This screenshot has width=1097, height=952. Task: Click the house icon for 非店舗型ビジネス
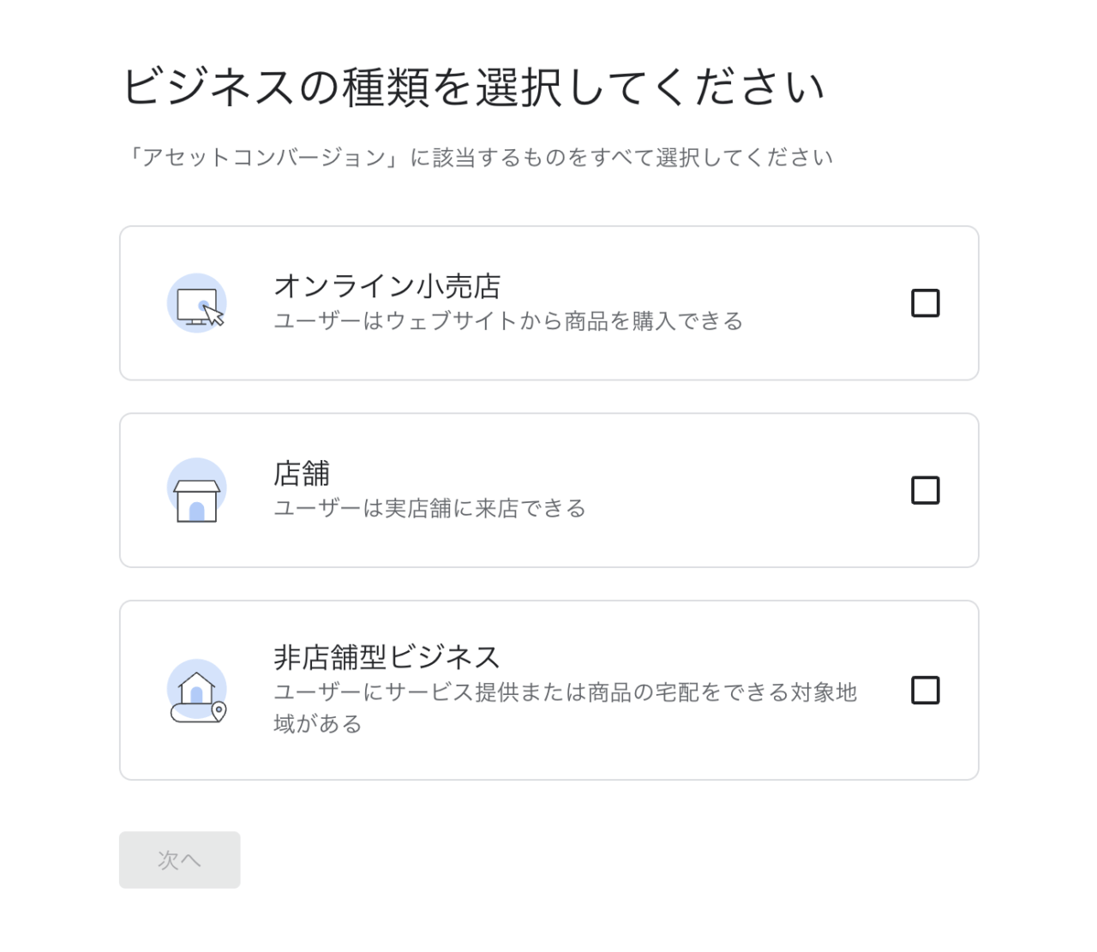point(197,691)
